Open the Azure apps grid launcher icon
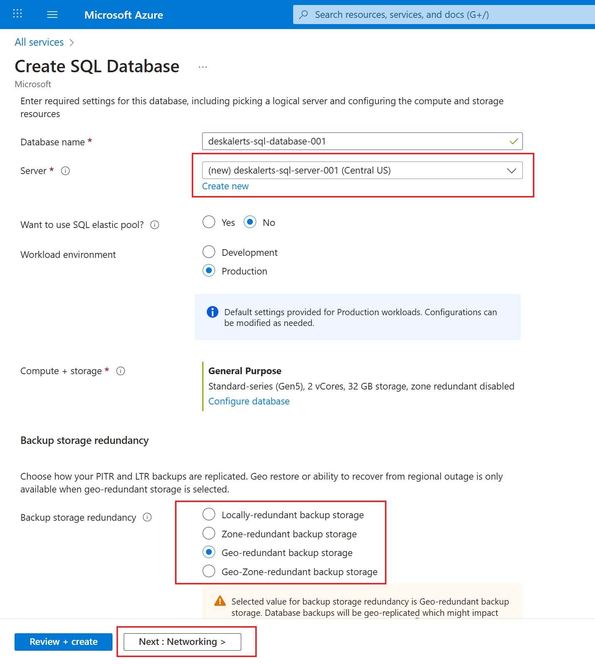 click(17, 14)
